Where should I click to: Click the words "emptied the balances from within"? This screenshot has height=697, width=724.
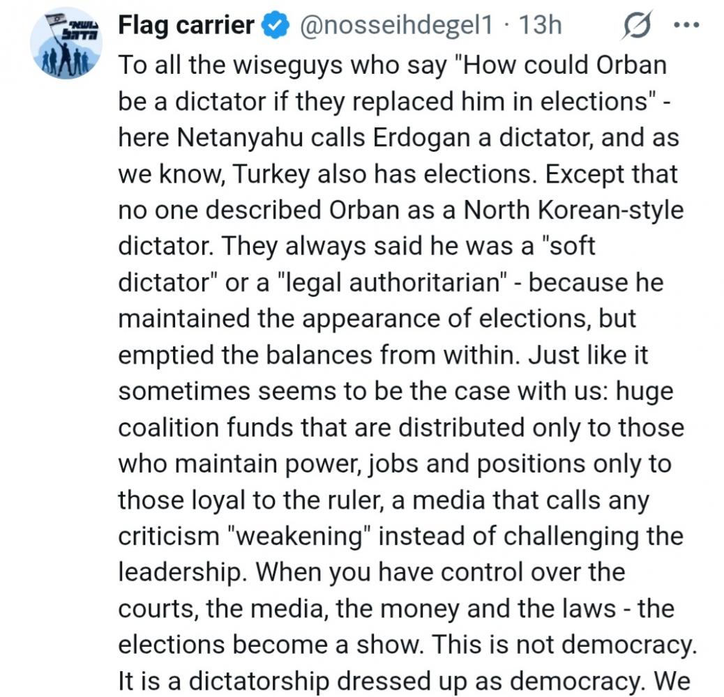tap(319, 355)
